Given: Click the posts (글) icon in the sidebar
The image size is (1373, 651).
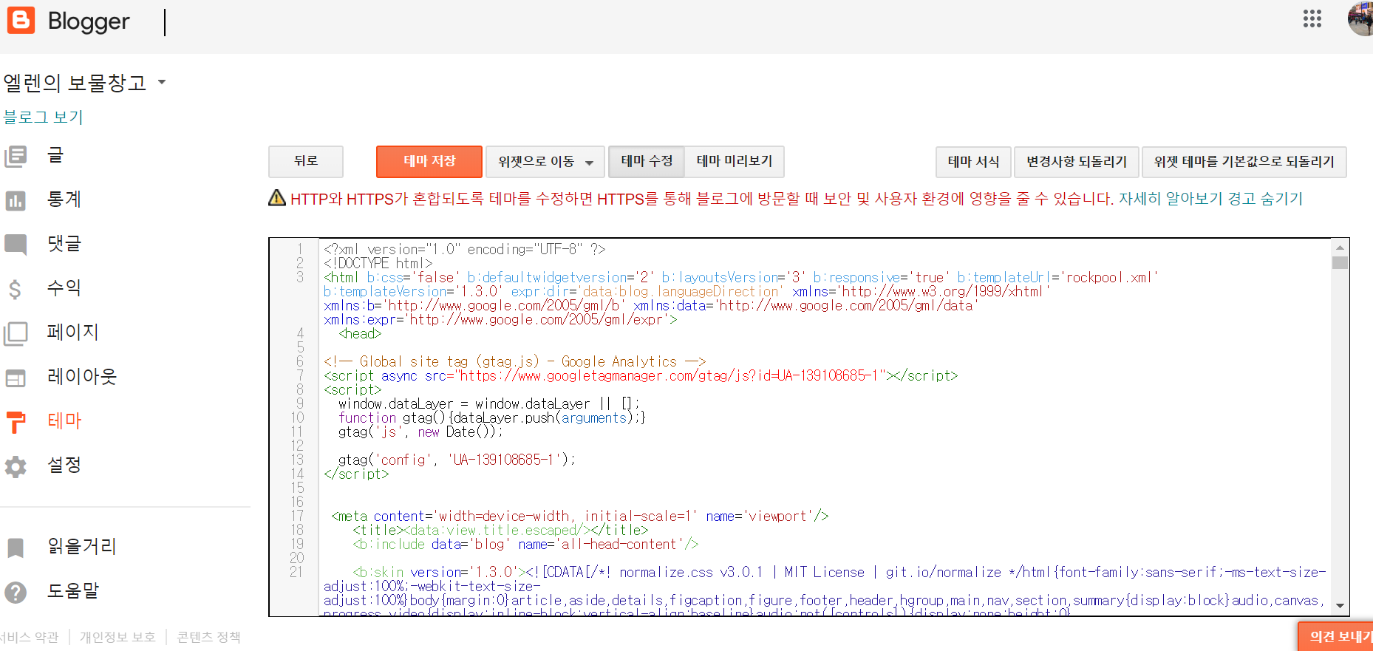Looking at the screenshot, I should (x=16, y=156).
